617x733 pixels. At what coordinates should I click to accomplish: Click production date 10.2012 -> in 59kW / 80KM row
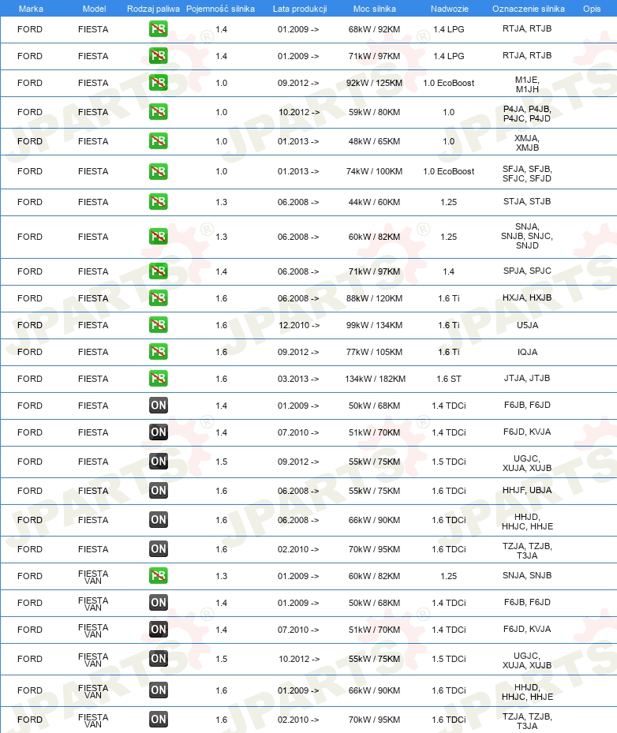pos(299,112)
